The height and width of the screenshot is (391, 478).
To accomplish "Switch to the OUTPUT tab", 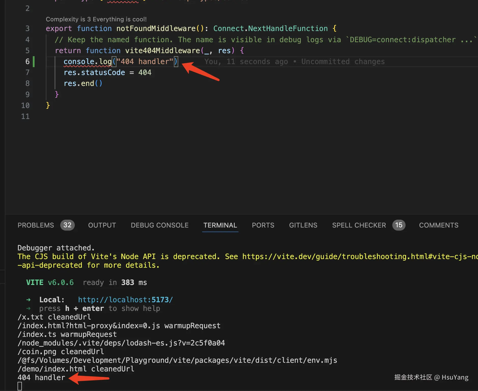I will 102,225.
